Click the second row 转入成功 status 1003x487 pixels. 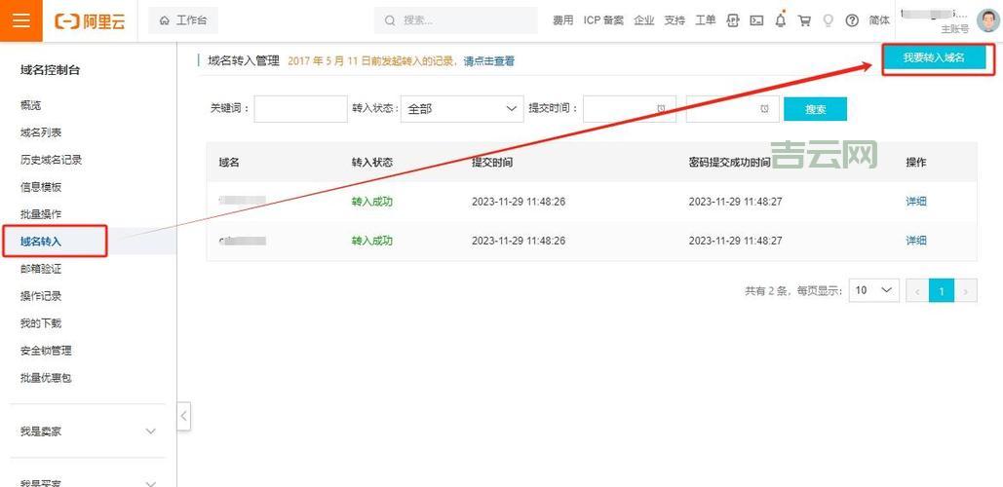(x=371, y=241)
